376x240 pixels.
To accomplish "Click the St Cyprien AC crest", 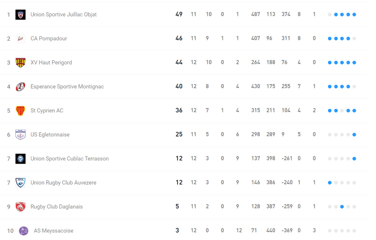I will point(20,111).
